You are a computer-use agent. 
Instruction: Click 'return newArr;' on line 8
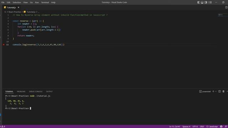click(26, 36)
